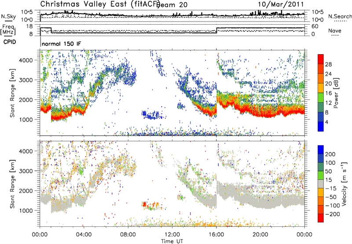352x244 pixels.
Task: Click the '2000' tick of velocity panel
Action: (x=26, y=191)
